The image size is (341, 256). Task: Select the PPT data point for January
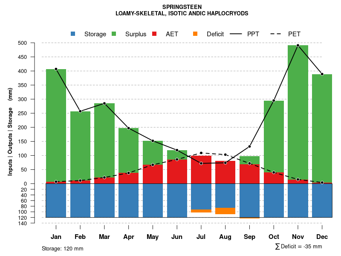[x=56, y=69]
